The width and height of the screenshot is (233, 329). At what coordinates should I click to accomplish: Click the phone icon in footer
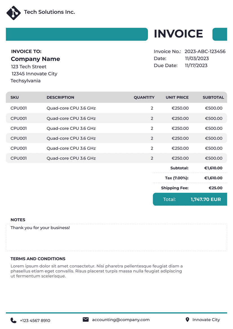pos(13,320)
